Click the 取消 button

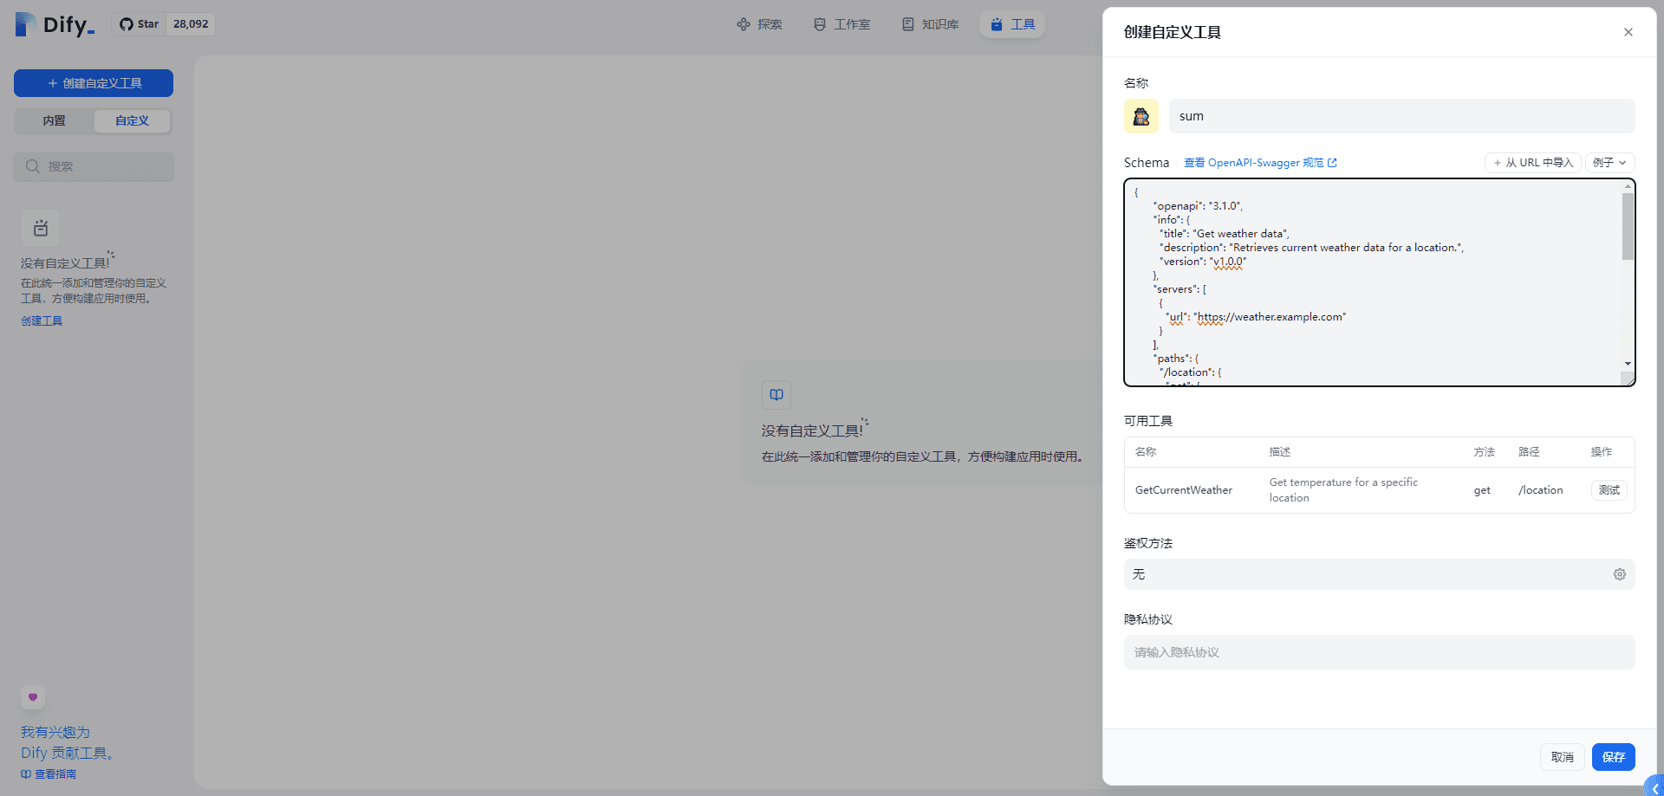click(1563, 757)
